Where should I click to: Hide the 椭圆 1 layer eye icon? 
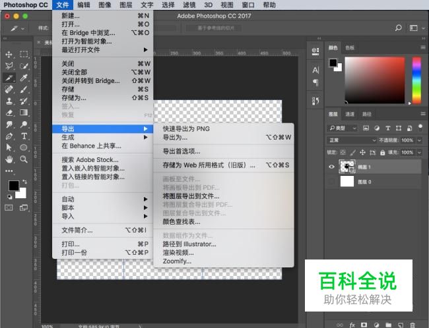click(x=331, y=167)
